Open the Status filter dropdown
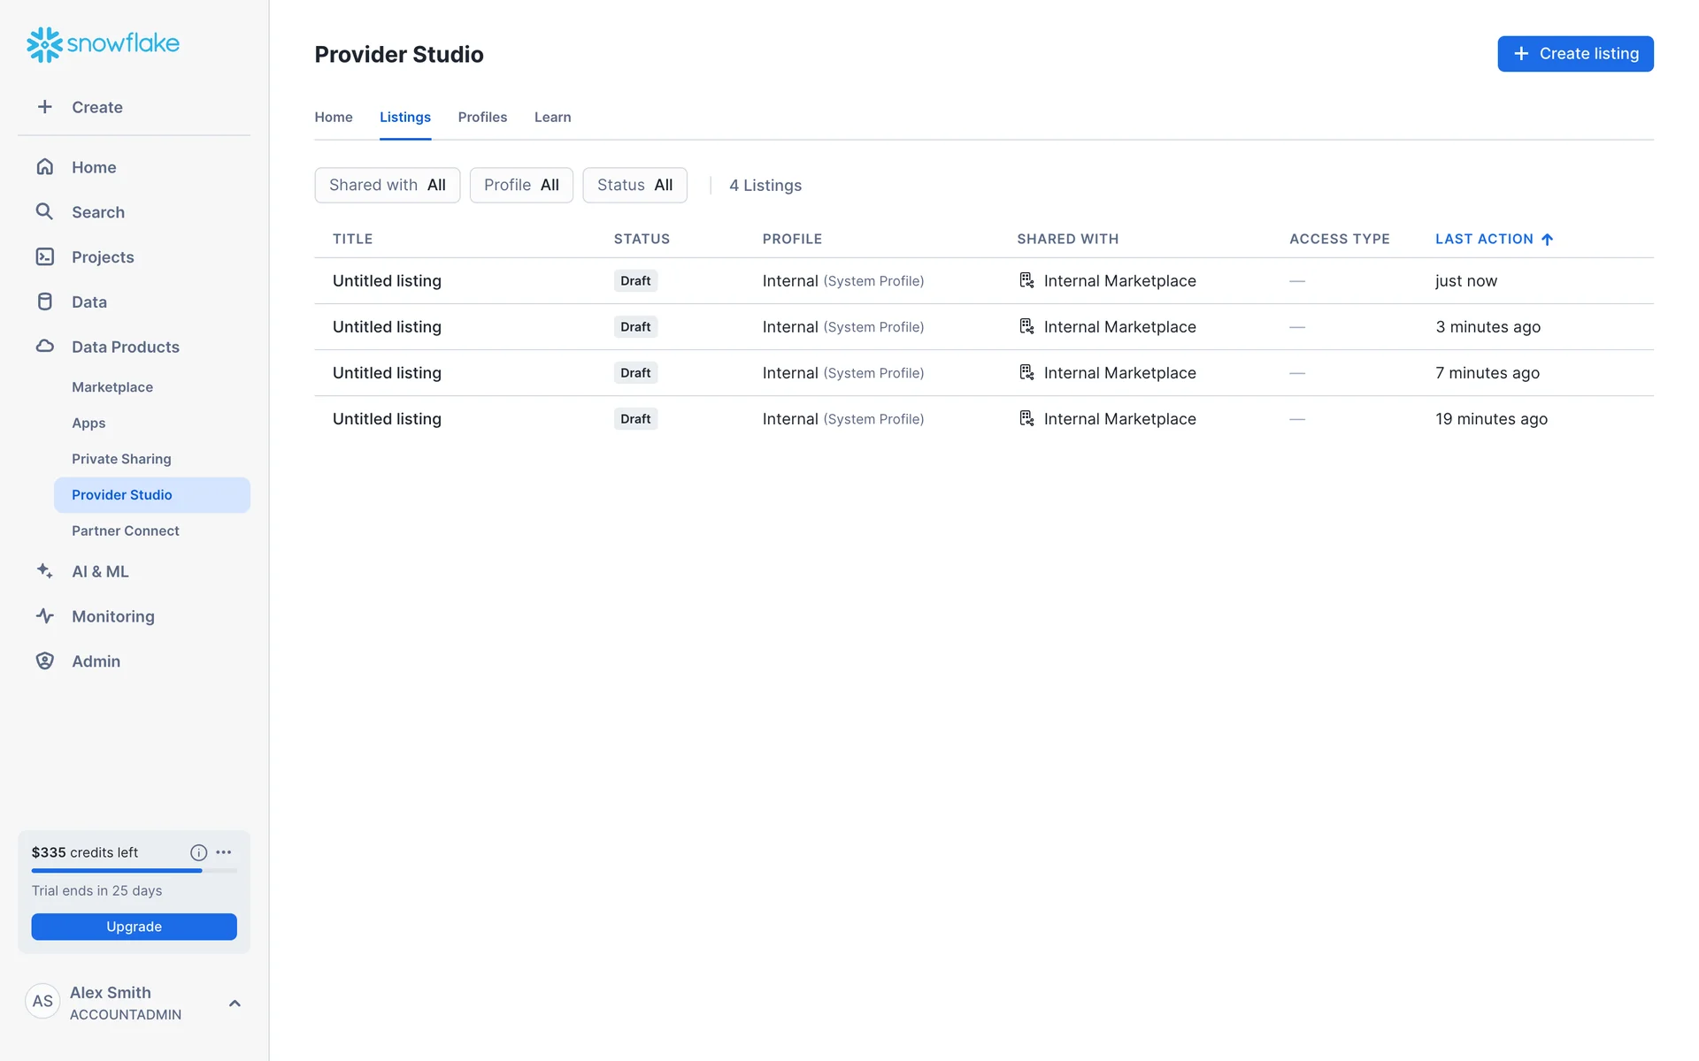Image resolution: width=1699 pixels, height=1061 pixels. [x=634, y=185]
